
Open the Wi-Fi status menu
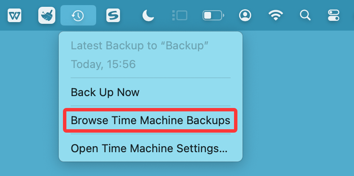[276, 16]
